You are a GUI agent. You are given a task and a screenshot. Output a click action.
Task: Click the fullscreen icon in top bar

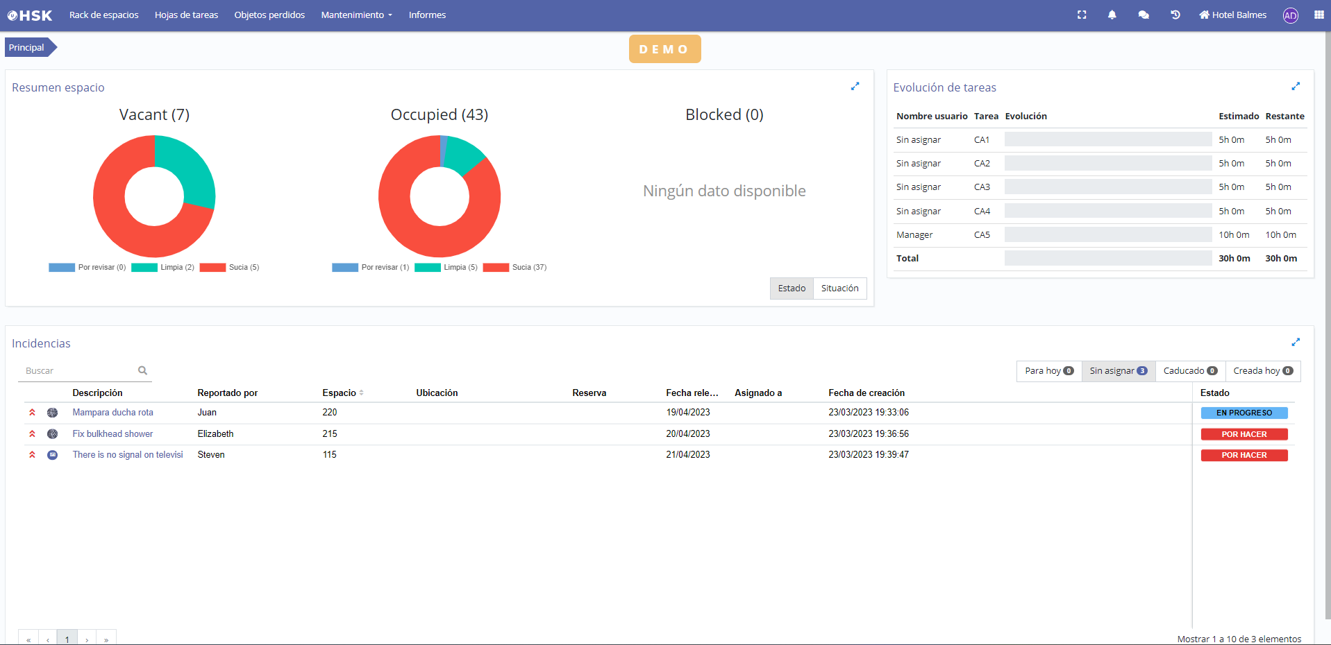tap(1082, 15)
